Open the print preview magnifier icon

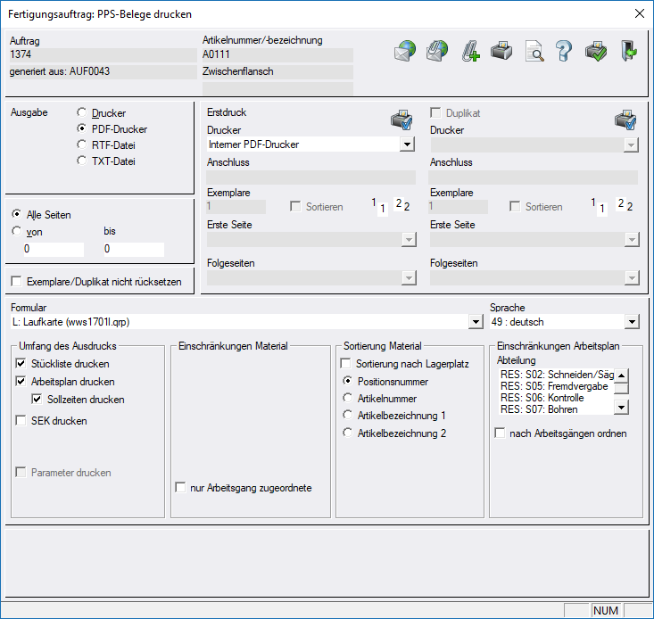tap(534, 52)
